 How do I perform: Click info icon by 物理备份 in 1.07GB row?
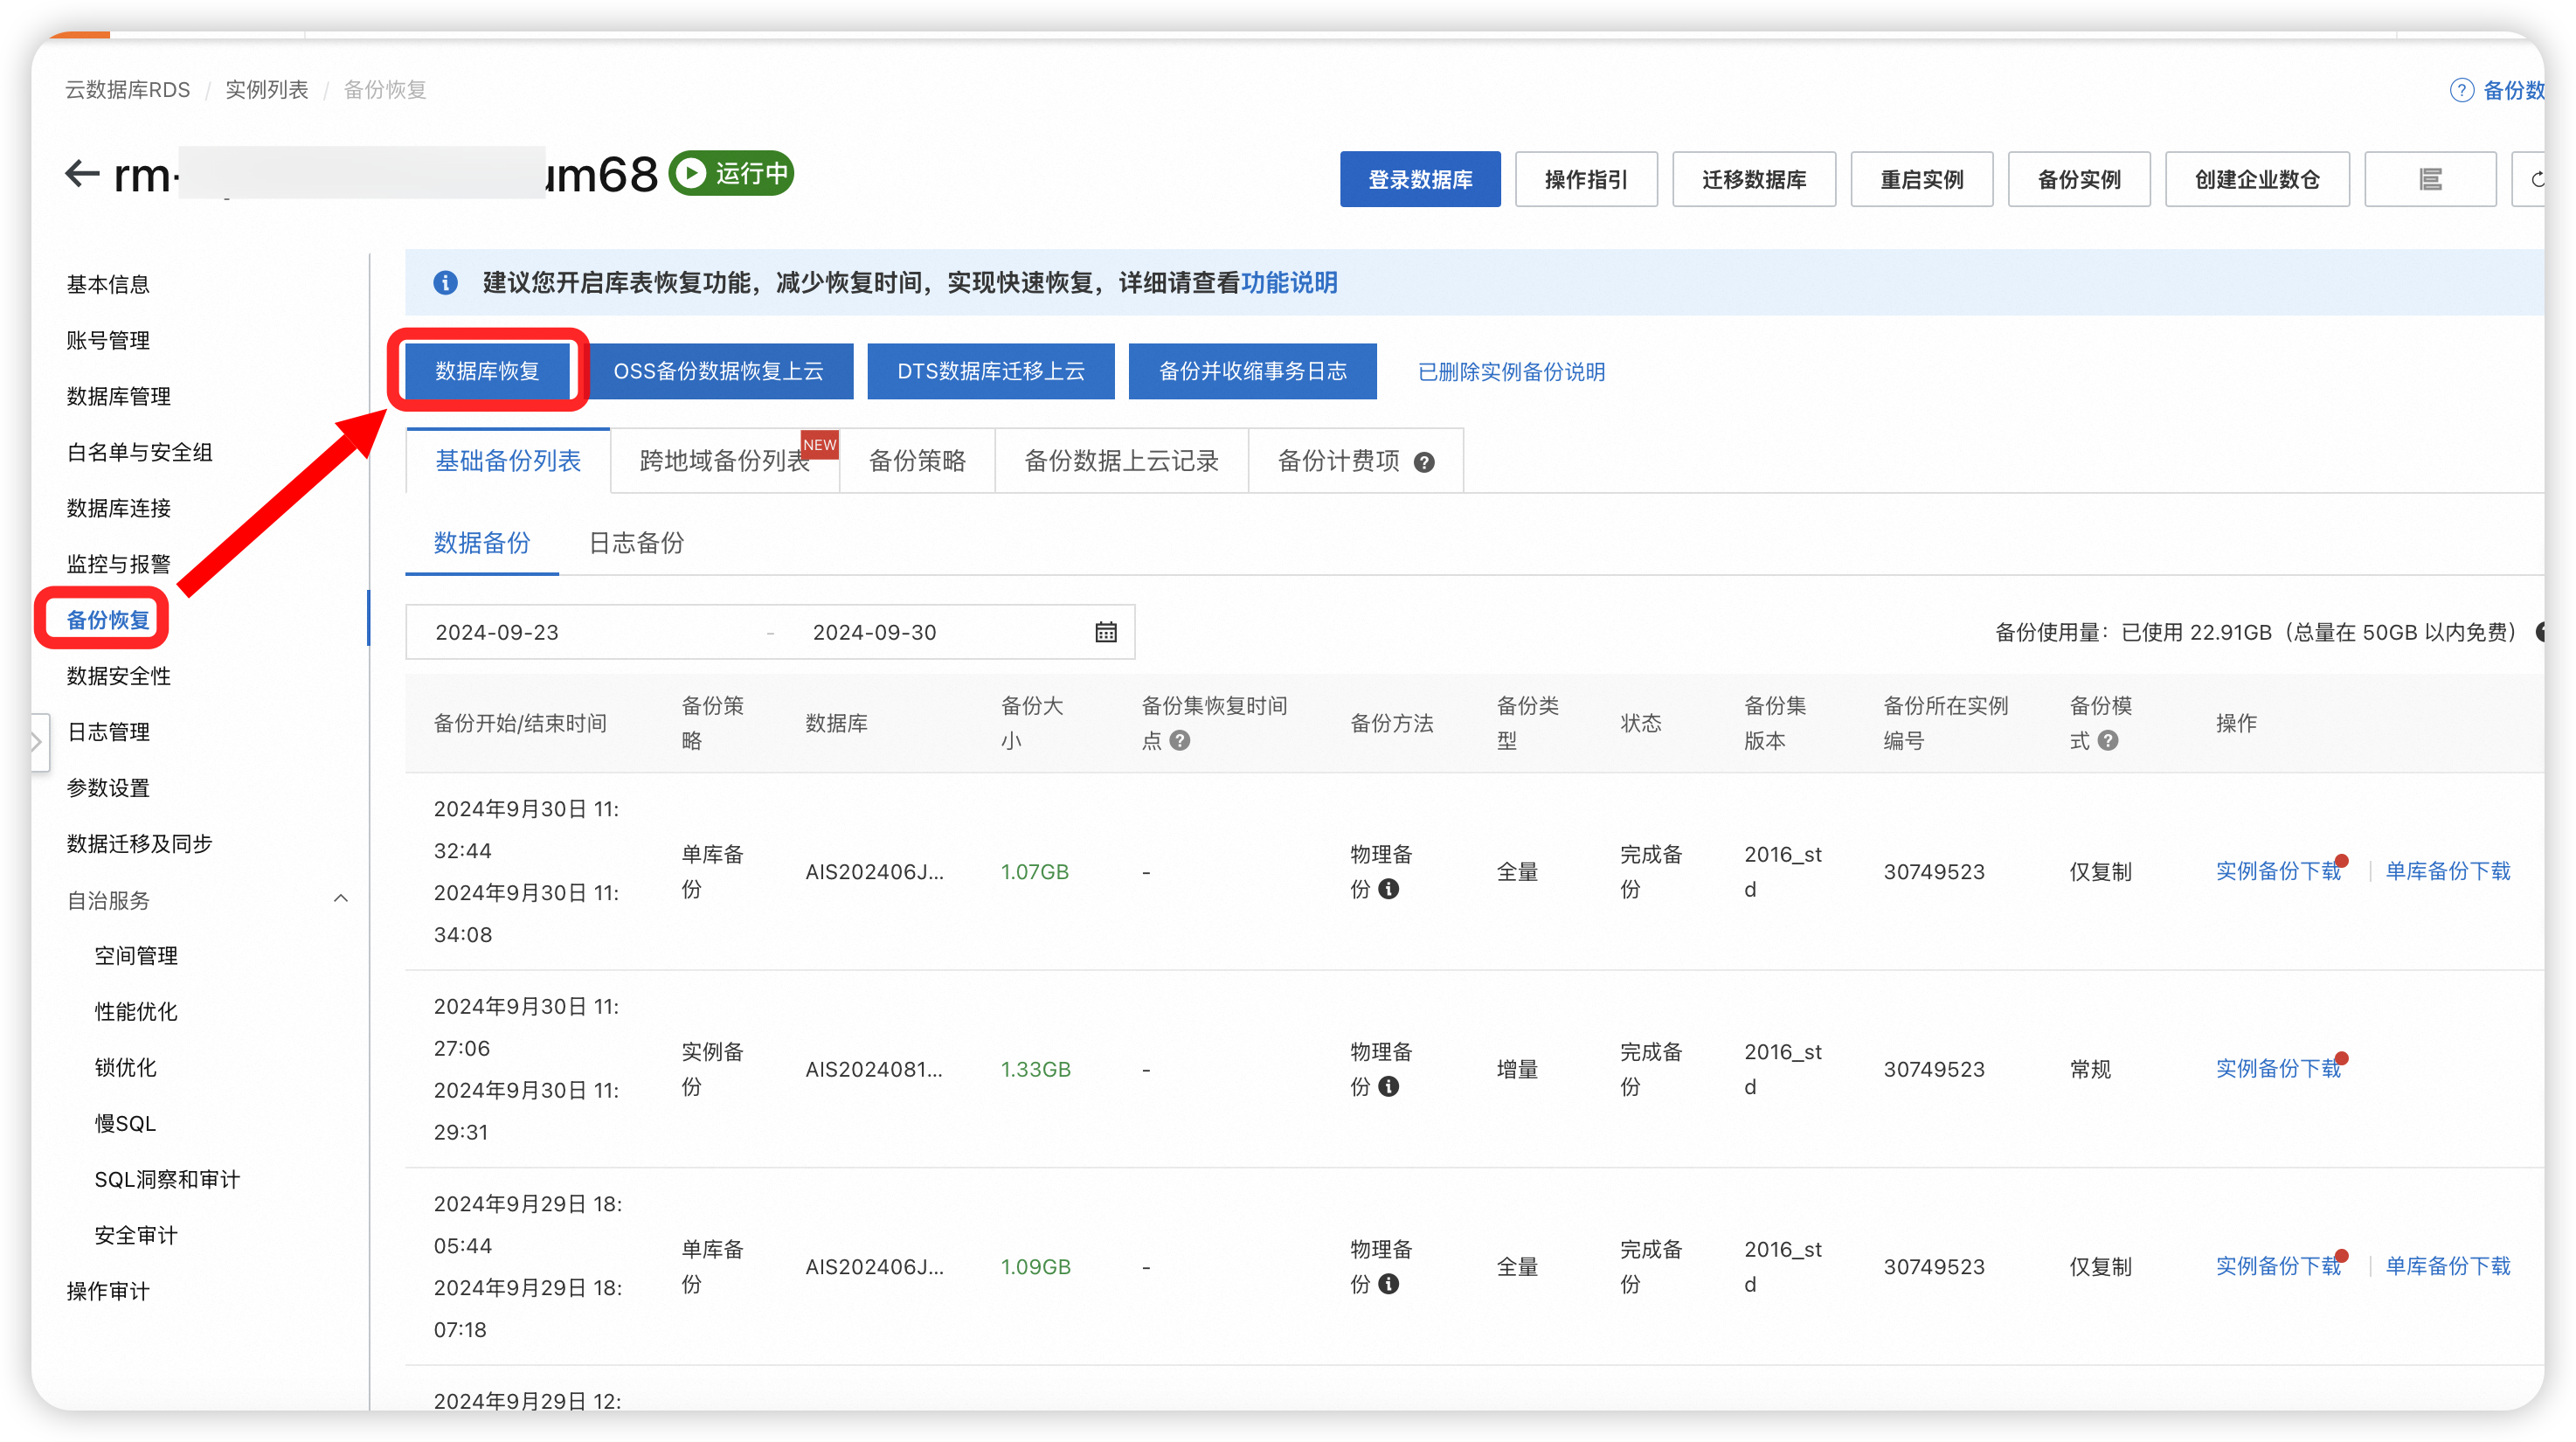point(1388,889)
